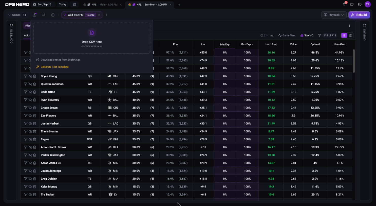Delete the Bryce Young row via trash icon
The width and height of the screenshot is (376, 206).
34,76
